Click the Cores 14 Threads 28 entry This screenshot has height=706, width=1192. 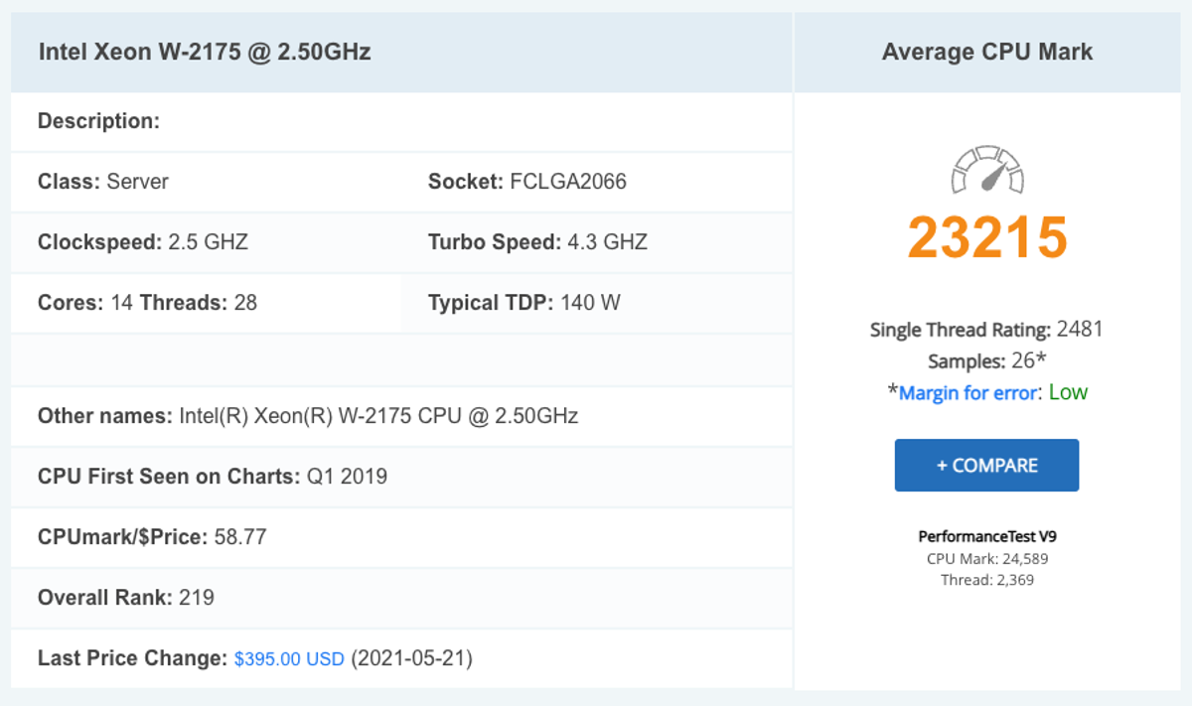click(147, 303)
